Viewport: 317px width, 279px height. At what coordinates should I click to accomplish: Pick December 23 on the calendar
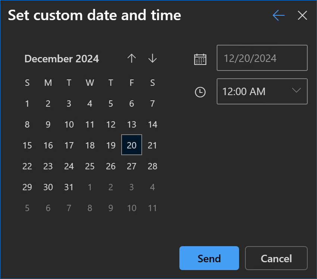click(48, 166)
